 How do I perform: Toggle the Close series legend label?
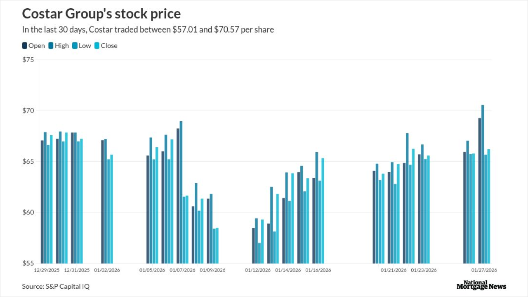109,46
